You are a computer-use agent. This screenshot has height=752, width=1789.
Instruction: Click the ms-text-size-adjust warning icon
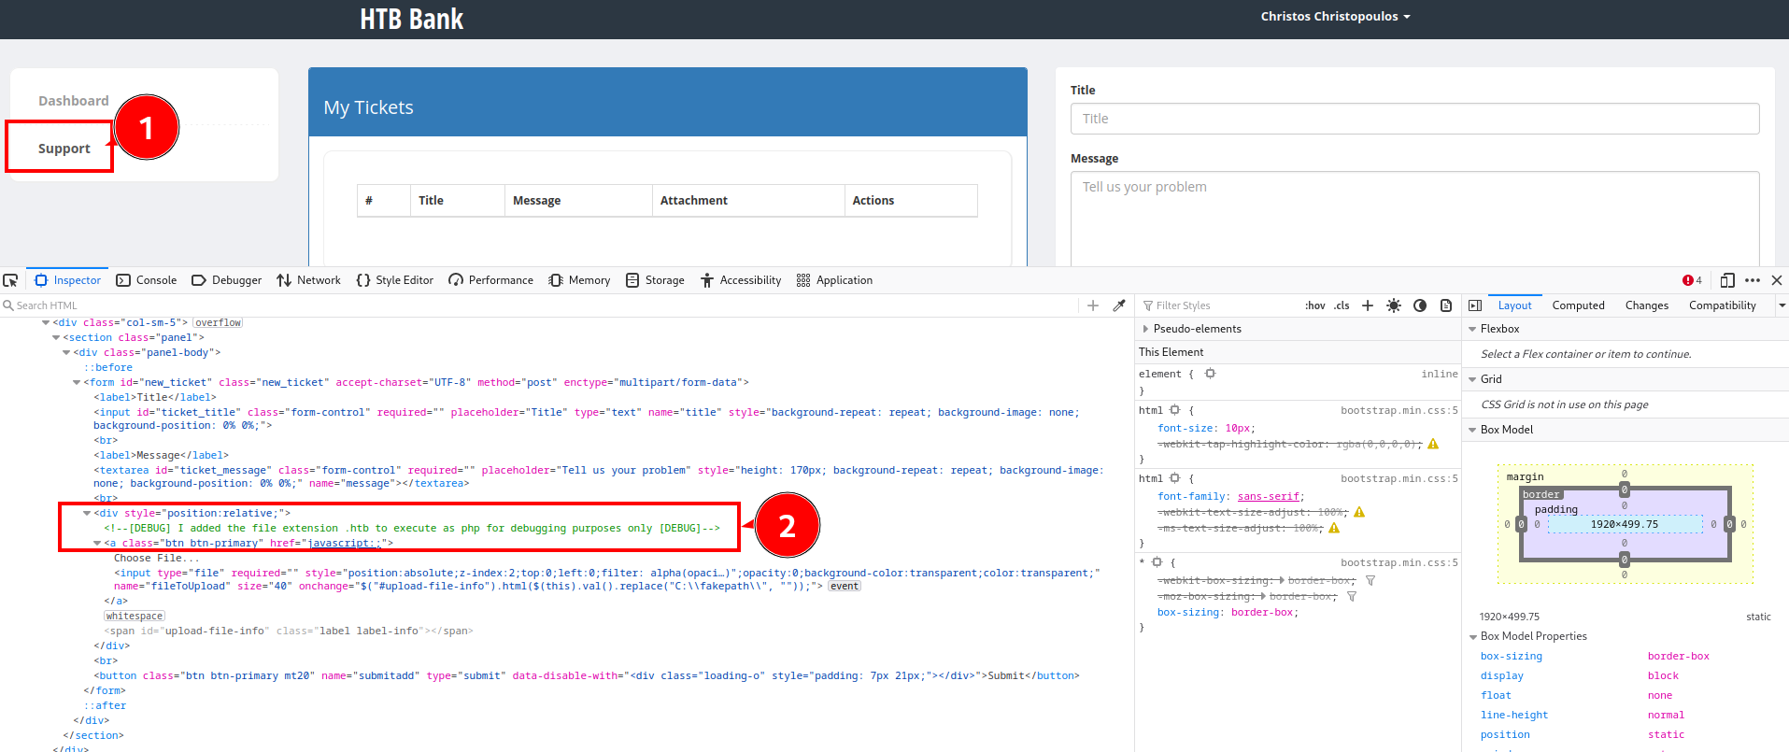point(1334,528)
